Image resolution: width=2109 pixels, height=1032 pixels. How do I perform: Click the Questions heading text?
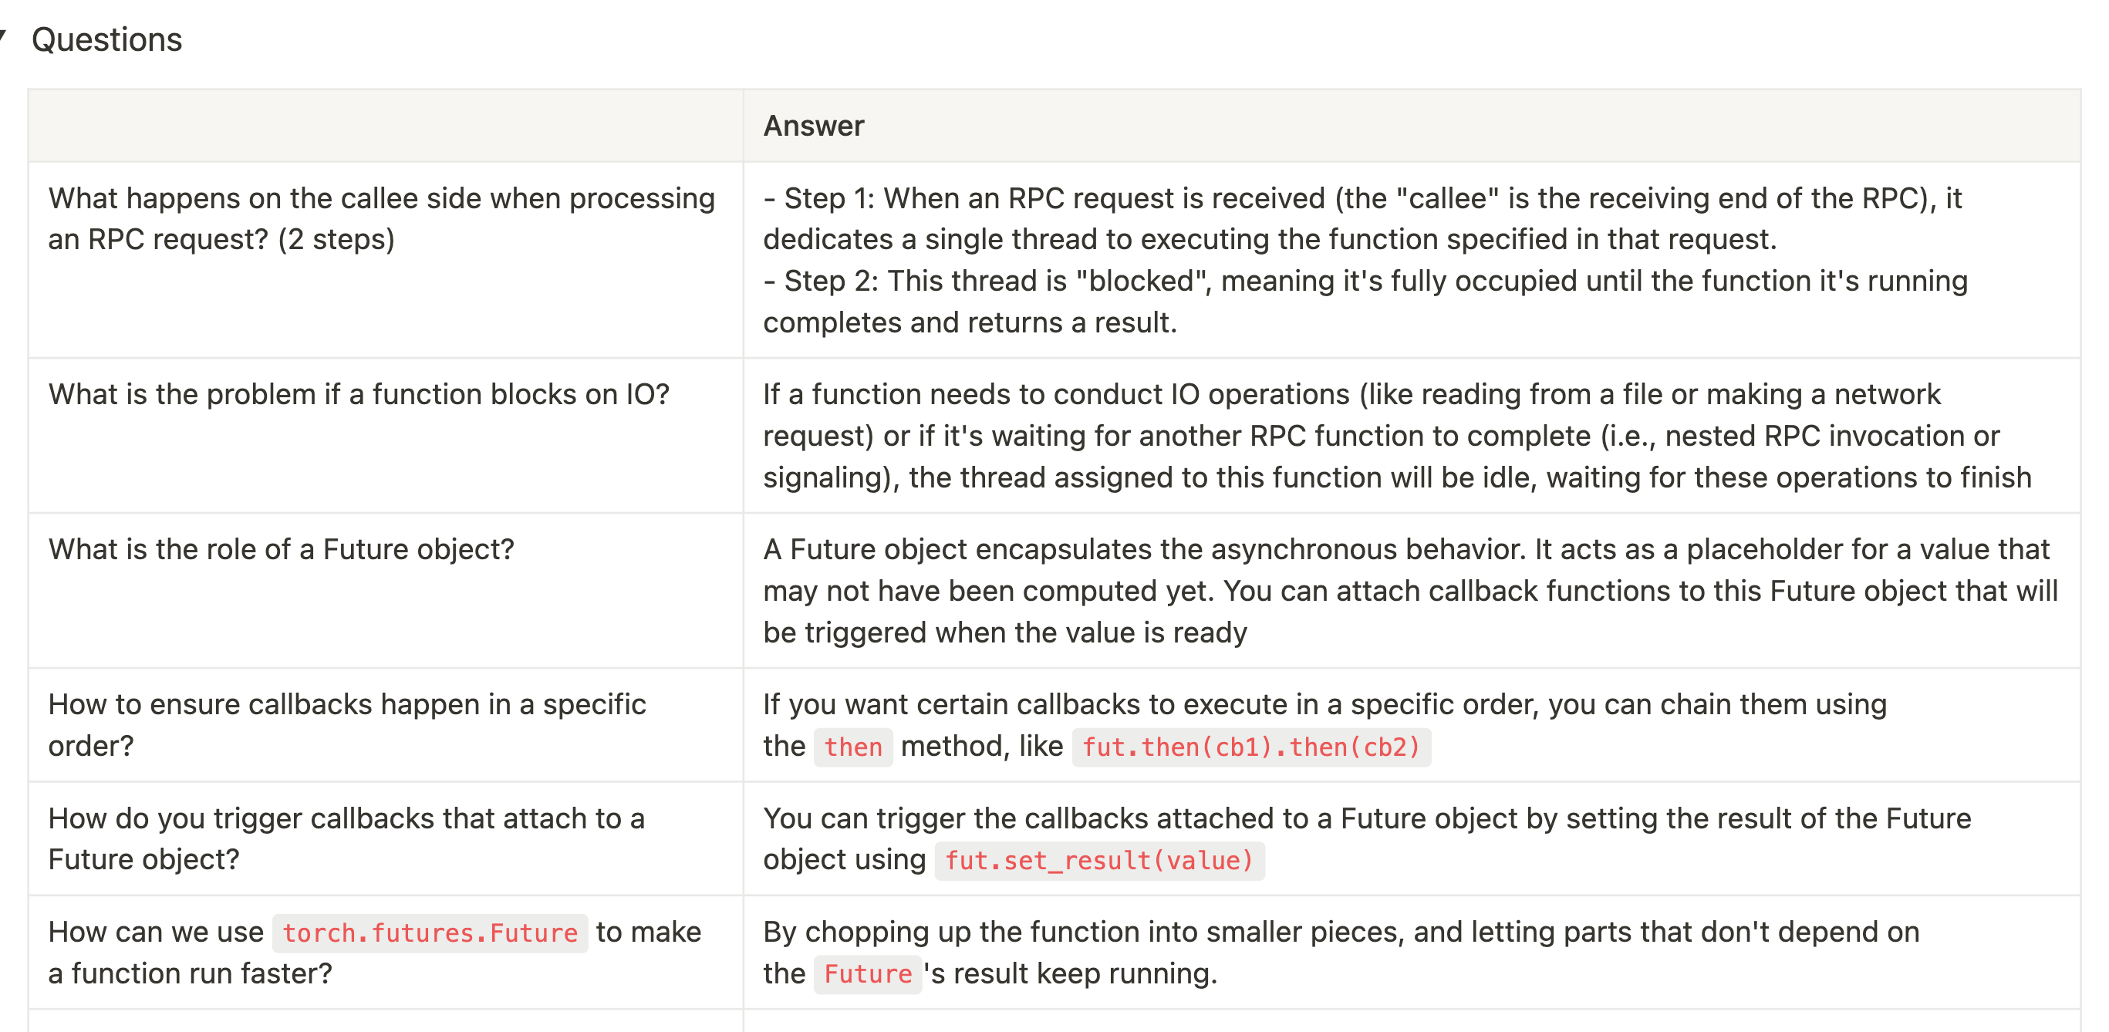[106, 39]
